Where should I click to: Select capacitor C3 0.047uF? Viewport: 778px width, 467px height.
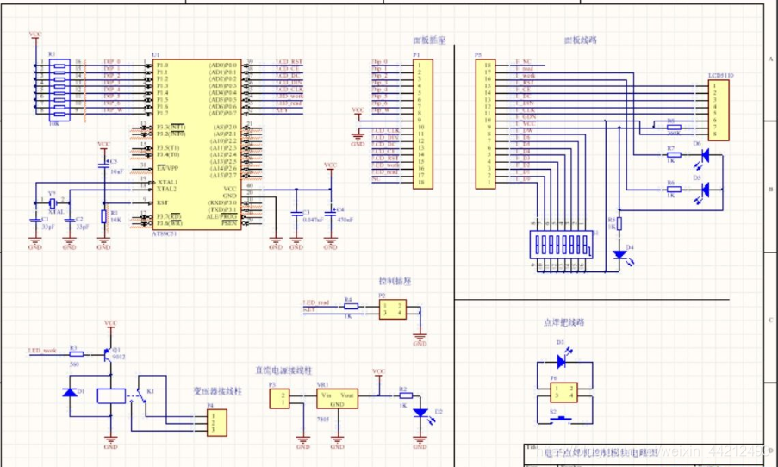pos(296,213)
